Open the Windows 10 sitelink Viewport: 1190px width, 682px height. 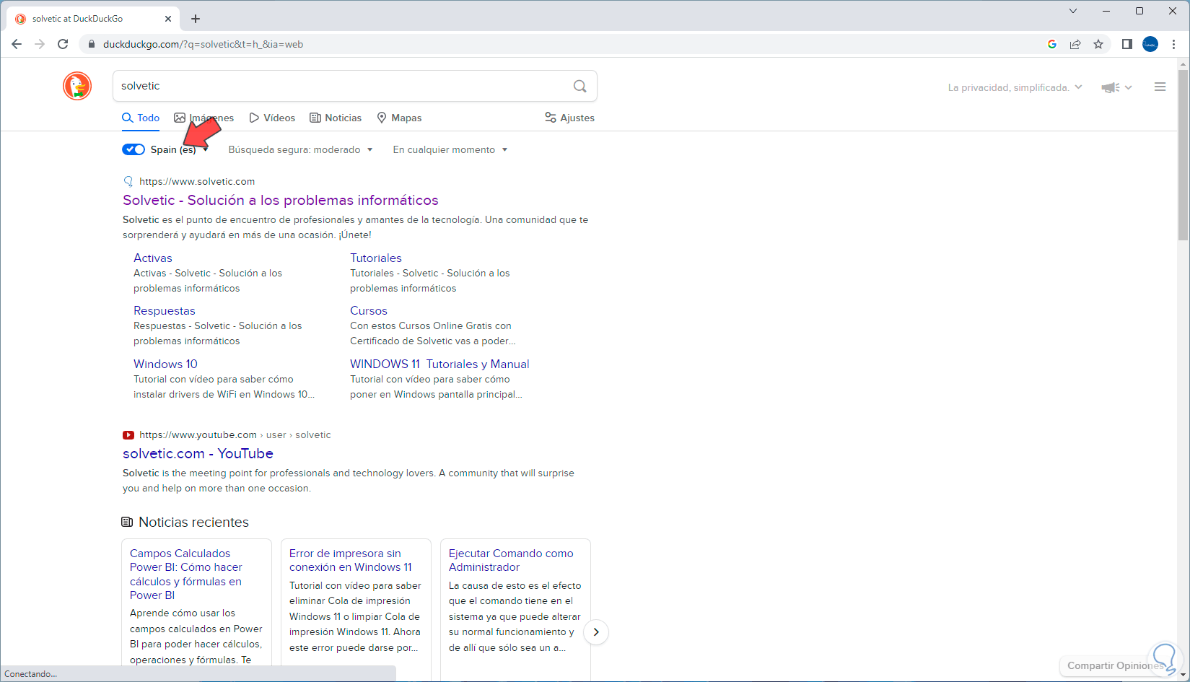(165, 364)
